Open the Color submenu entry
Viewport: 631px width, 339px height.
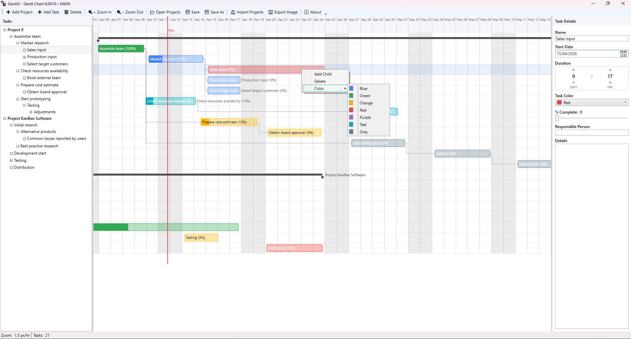pyautogui.click(x=325, y=89)
